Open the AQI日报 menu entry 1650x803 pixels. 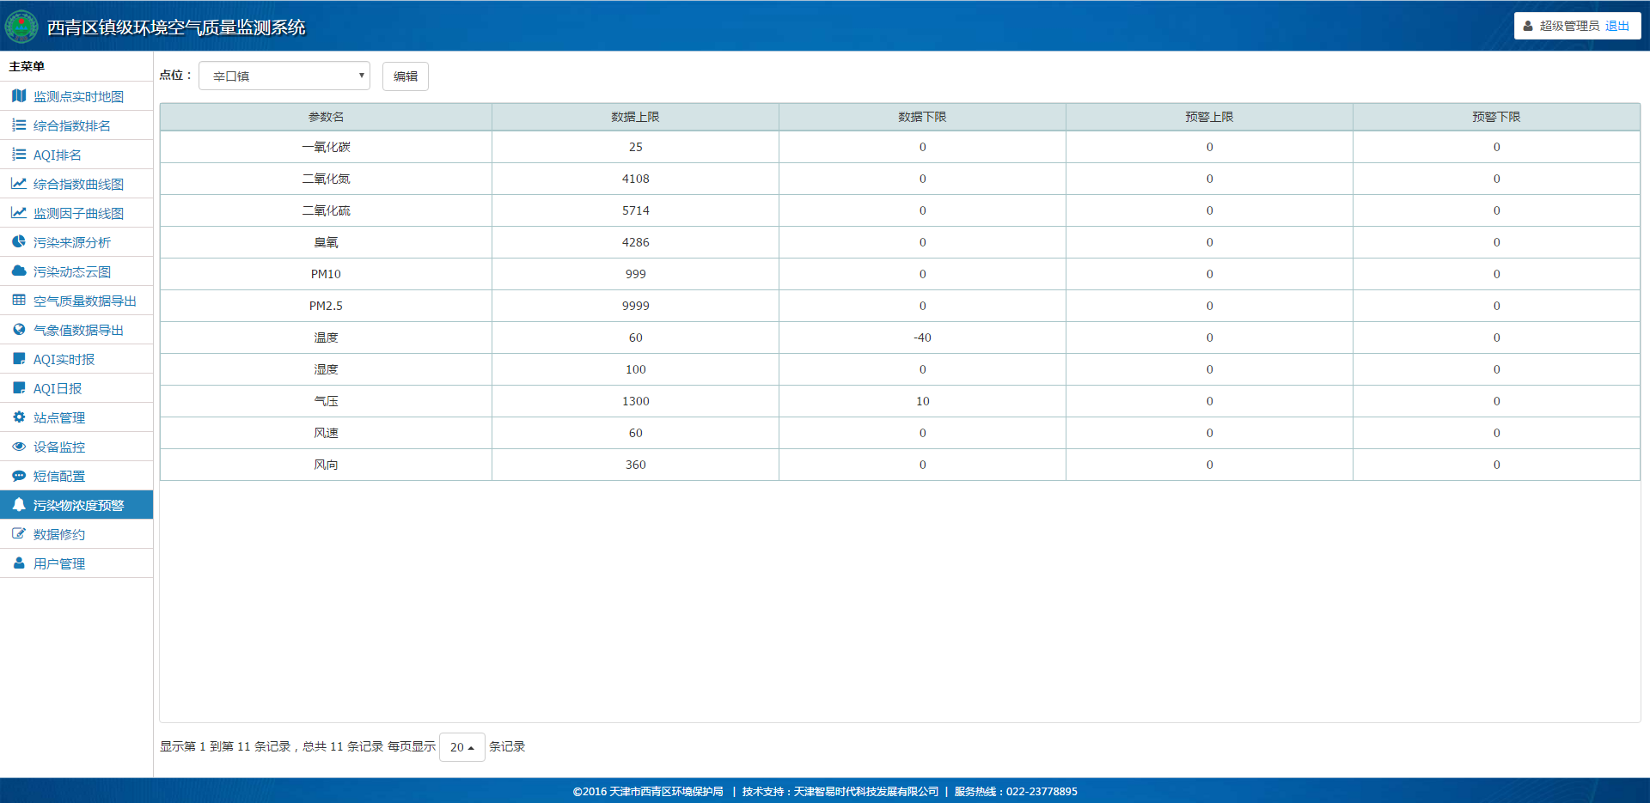(58, 389)
